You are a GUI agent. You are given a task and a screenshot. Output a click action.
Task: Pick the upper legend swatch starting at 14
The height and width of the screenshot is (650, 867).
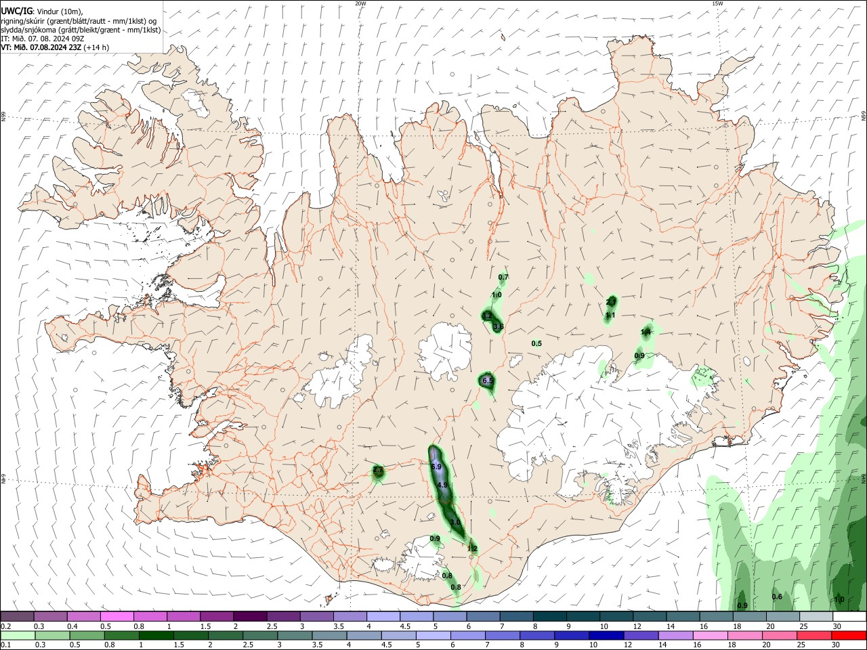click(683, 616)
